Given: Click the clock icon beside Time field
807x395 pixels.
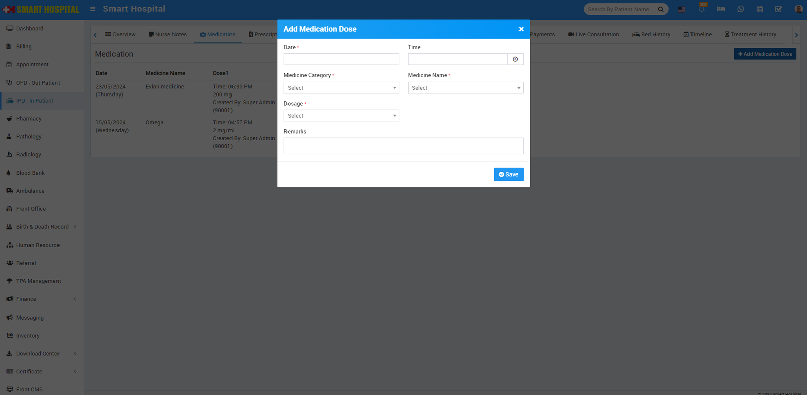Looking at the screenshot, I should (515, 59).
